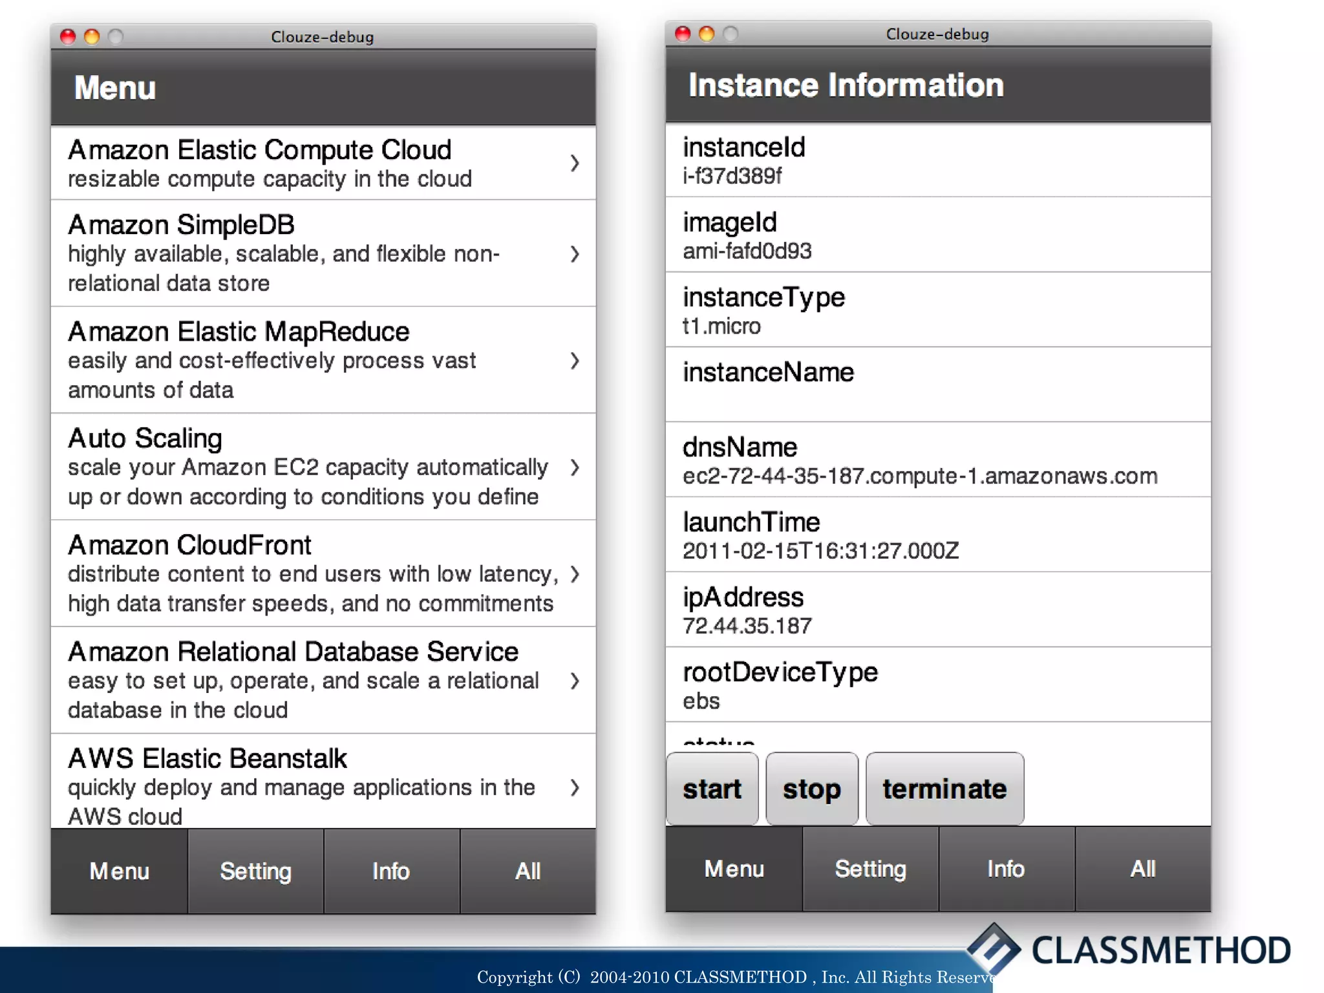Minimize the left Clouze-debug window
Screen dimensions: 1324x993
point(92,37)
